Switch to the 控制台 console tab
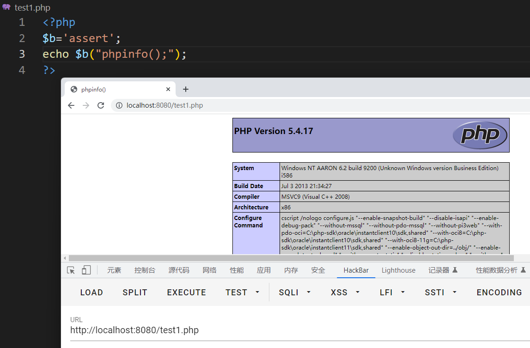530x348 pixels. click(x=145, y=270)
